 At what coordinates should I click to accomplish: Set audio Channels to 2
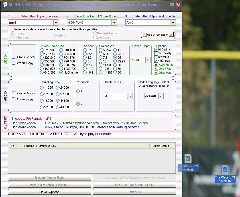(78, 104)
